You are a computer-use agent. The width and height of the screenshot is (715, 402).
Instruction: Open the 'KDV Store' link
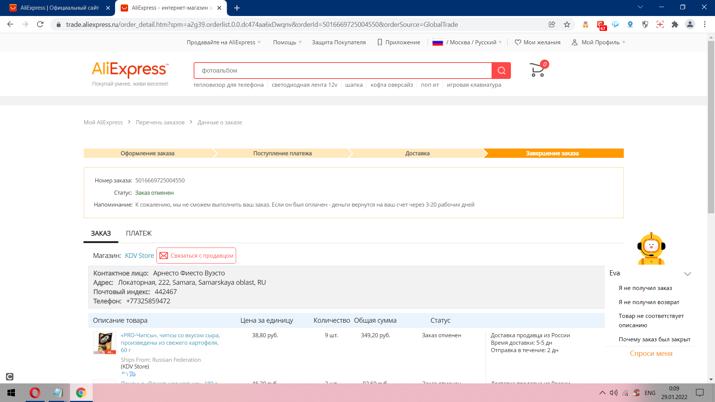pos(139,255)
